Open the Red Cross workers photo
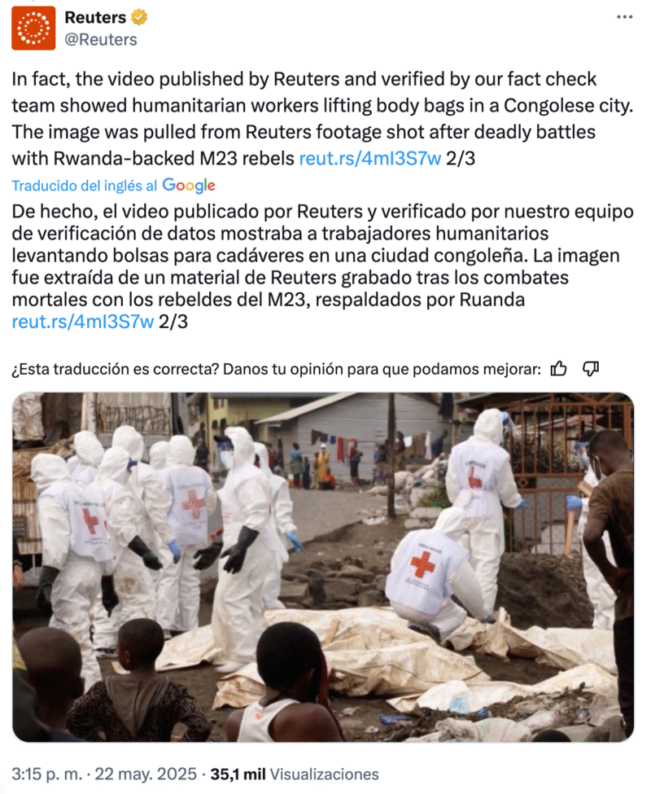 pyautogui.click(x=323, y=567)
